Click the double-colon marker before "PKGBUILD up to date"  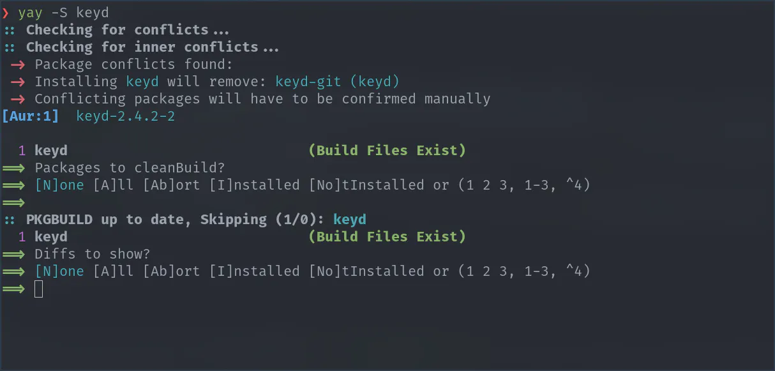10,220
